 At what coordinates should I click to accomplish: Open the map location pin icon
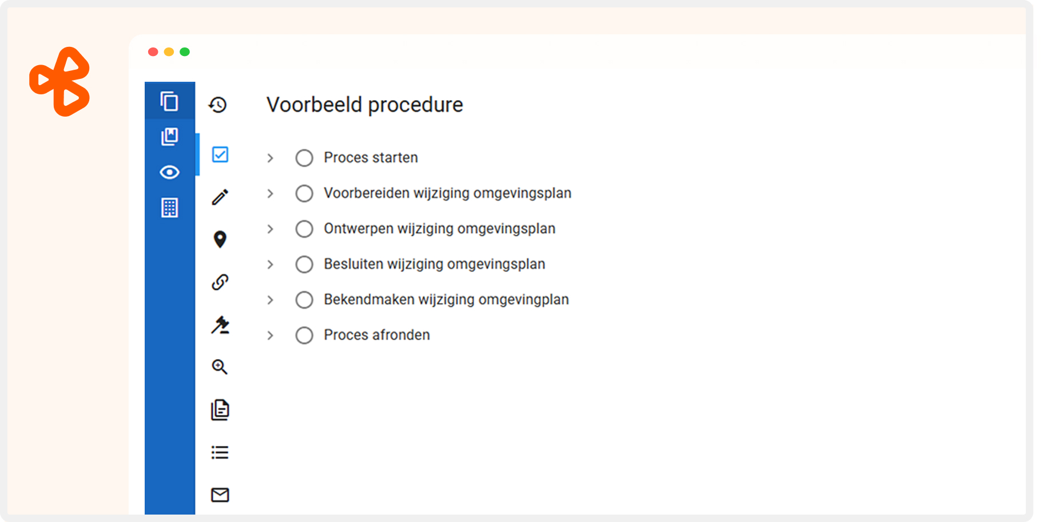click(220, 239)
